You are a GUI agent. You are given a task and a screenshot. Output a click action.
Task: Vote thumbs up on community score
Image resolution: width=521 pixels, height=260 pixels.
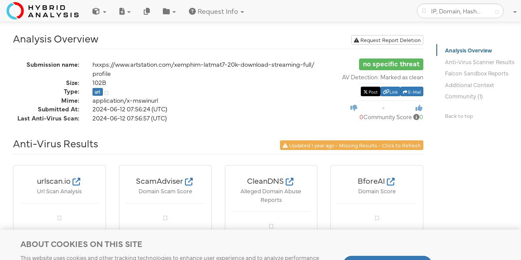[419, 108]
